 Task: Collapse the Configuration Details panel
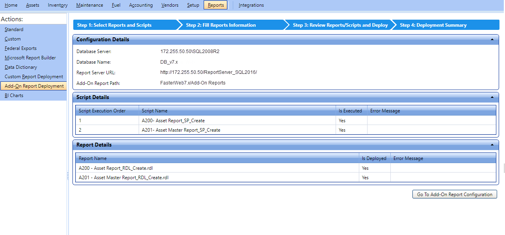click(492, 40)
